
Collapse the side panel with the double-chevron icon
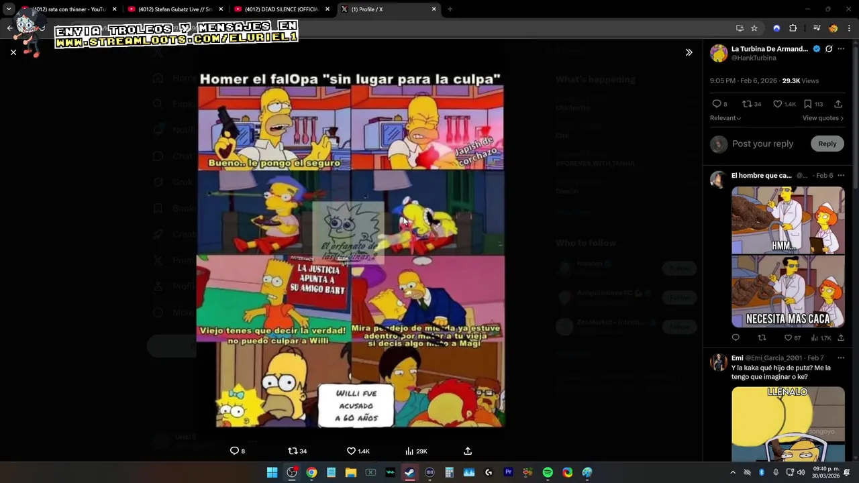689,52
